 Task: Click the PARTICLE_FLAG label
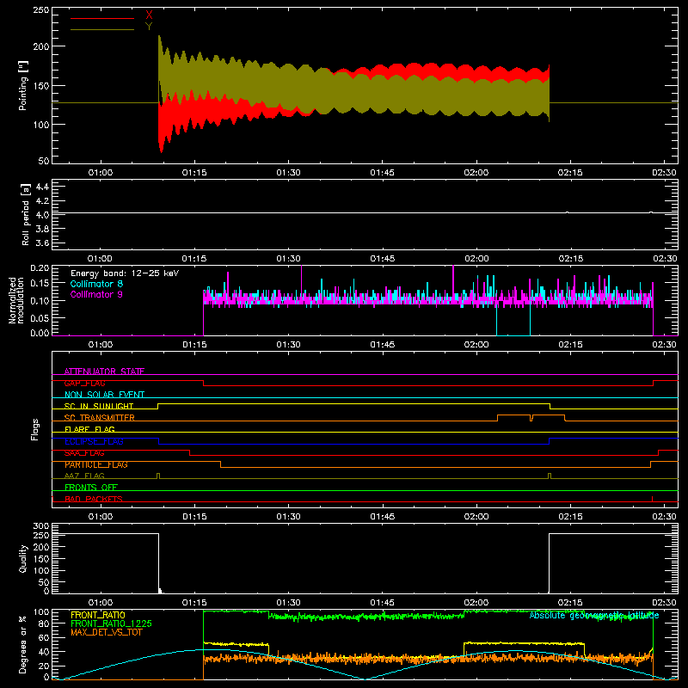point(96,464)
